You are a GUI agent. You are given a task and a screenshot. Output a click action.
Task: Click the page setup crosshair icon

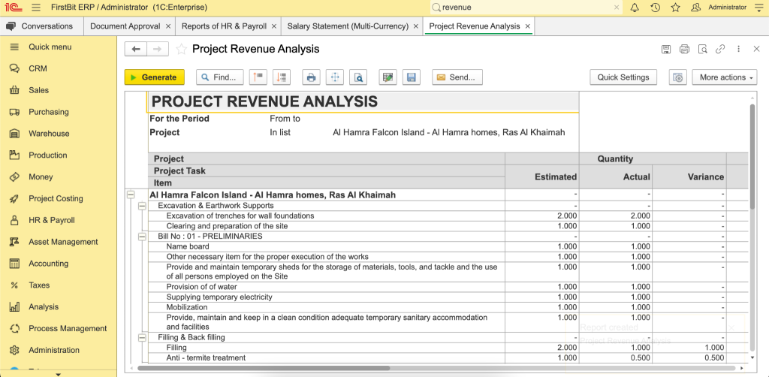(336, 77)
